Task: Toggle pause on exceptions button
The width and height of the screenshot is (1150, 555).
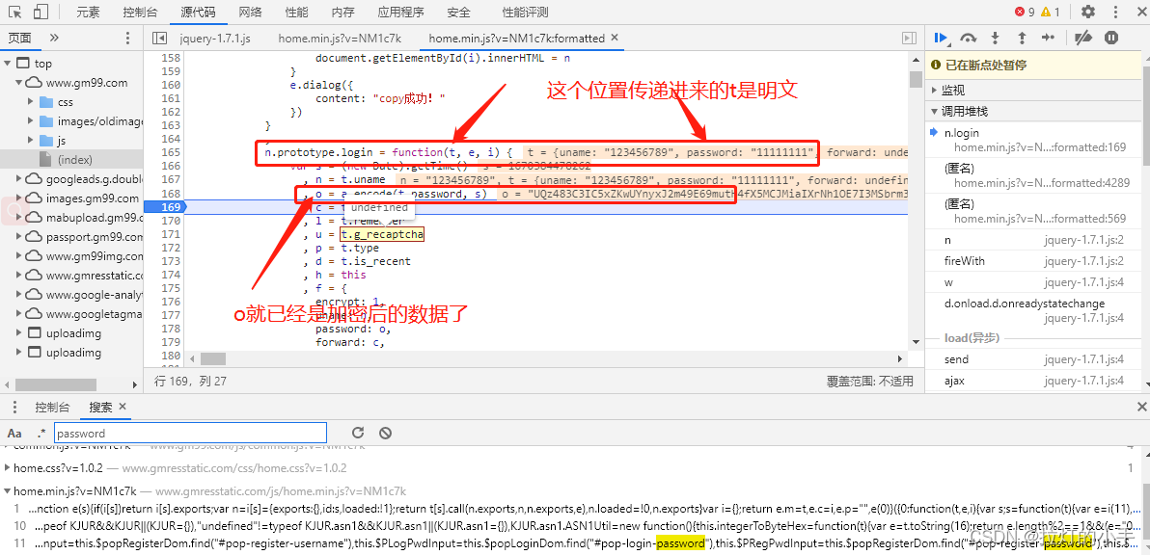Action: [1111, 39]
